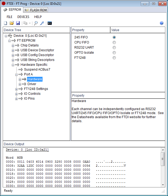Select the OPTO Isolate radio button
The height and width of the screenshot is (196, 168).
(x=114, y=53)
